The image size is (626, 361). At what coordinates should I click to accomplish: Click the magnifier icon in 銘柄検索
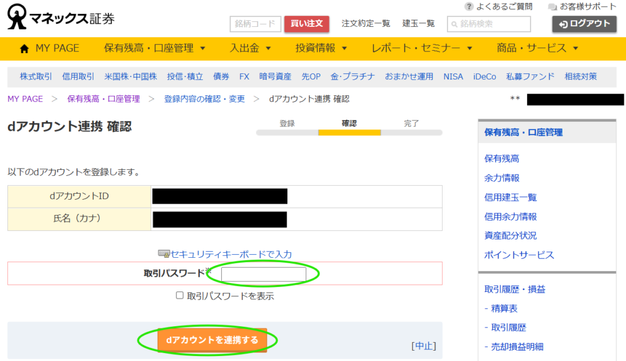point(454,24)
